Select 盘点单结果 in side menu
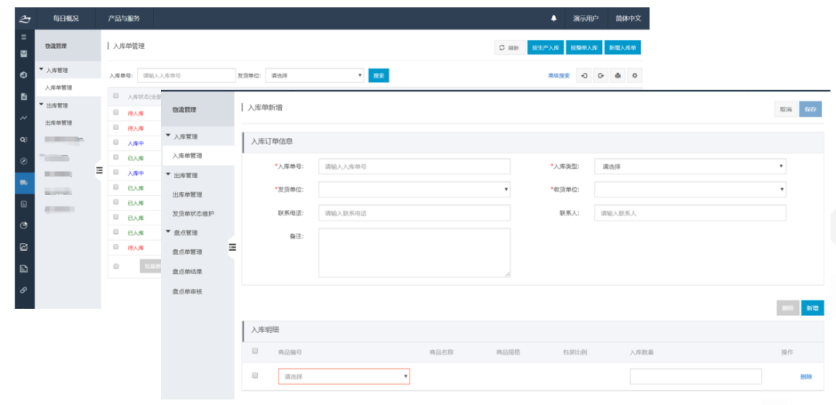Image resolution: width=836 pixels, height=405 pixels. click(187, 272)
